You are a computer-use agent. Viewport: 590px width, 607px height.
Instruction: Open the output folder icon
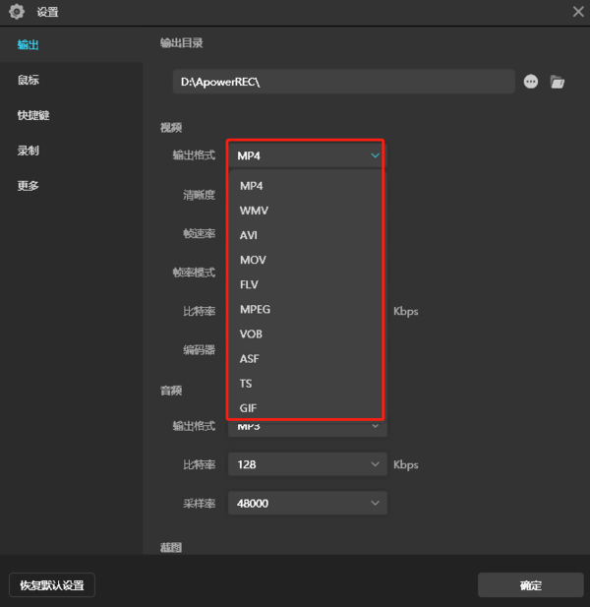click(x=558, y=82)
